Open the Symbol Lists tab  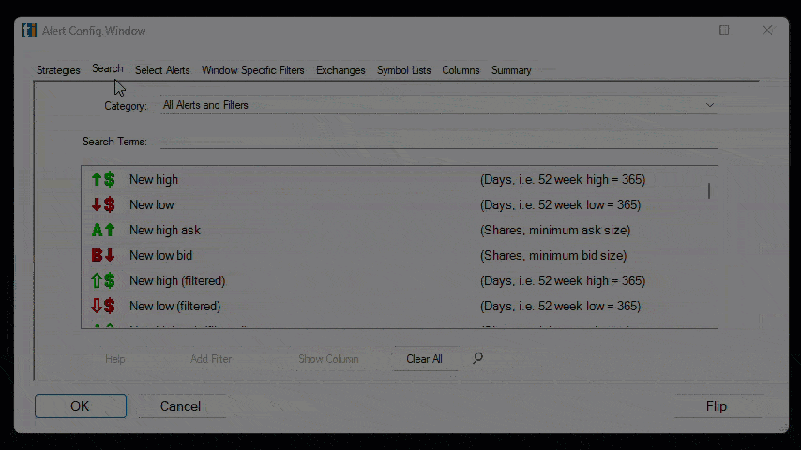pos(404,70)
